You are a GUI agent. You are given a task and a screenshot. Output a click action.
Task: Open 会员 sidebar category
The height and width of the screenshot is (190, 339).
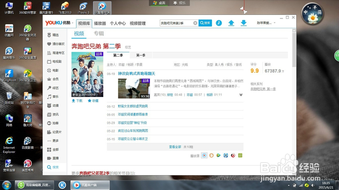click(53, 79)
